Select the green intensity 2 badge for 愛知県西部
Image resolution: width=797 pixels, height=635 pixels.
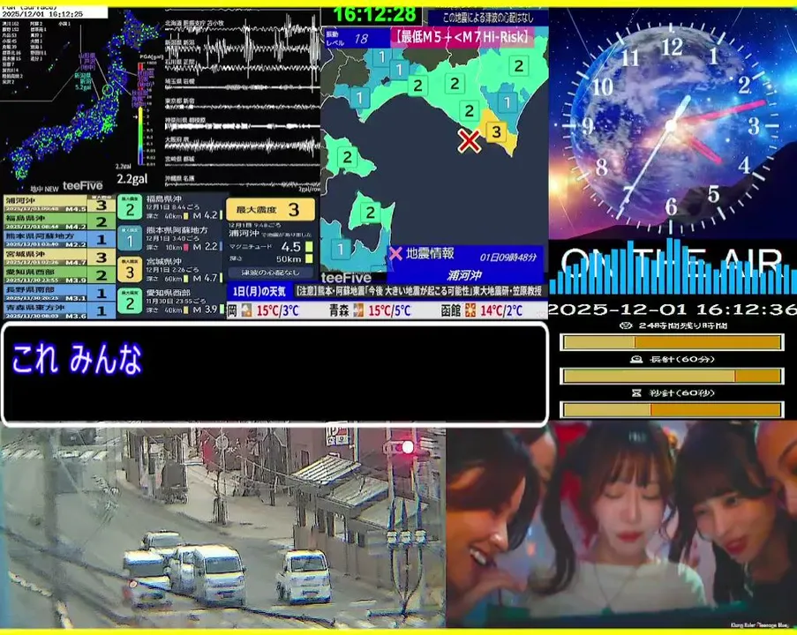click(130, 302)
